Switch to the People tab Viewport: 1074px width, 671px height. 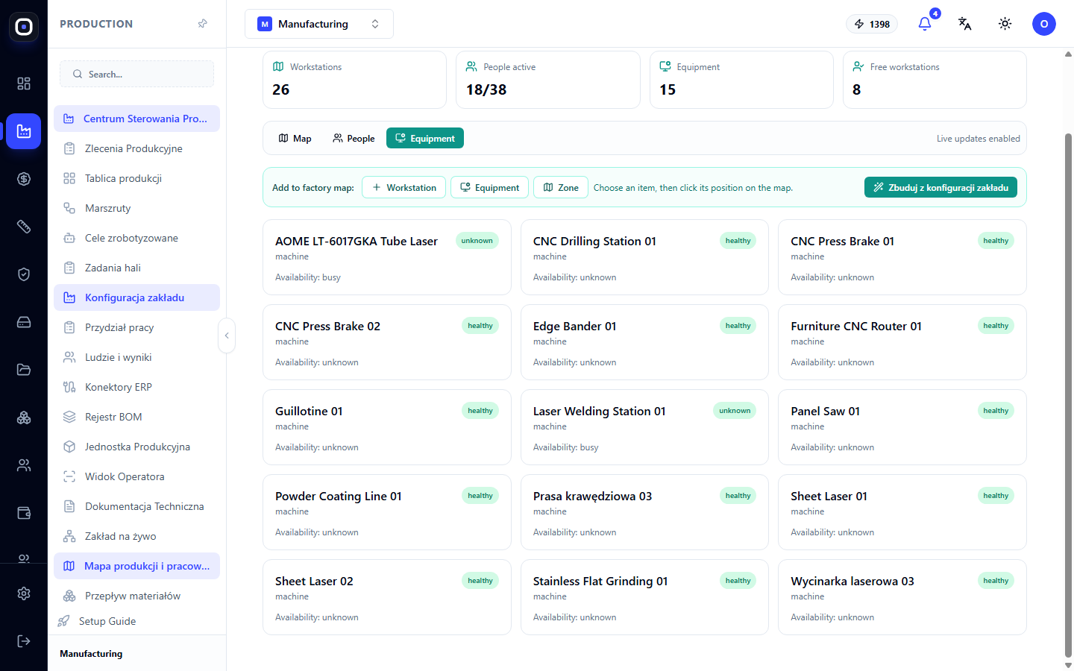click(354, 138)
